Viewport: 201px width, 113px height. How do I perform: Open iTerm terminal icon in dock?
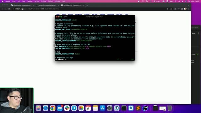pos(124,108)
